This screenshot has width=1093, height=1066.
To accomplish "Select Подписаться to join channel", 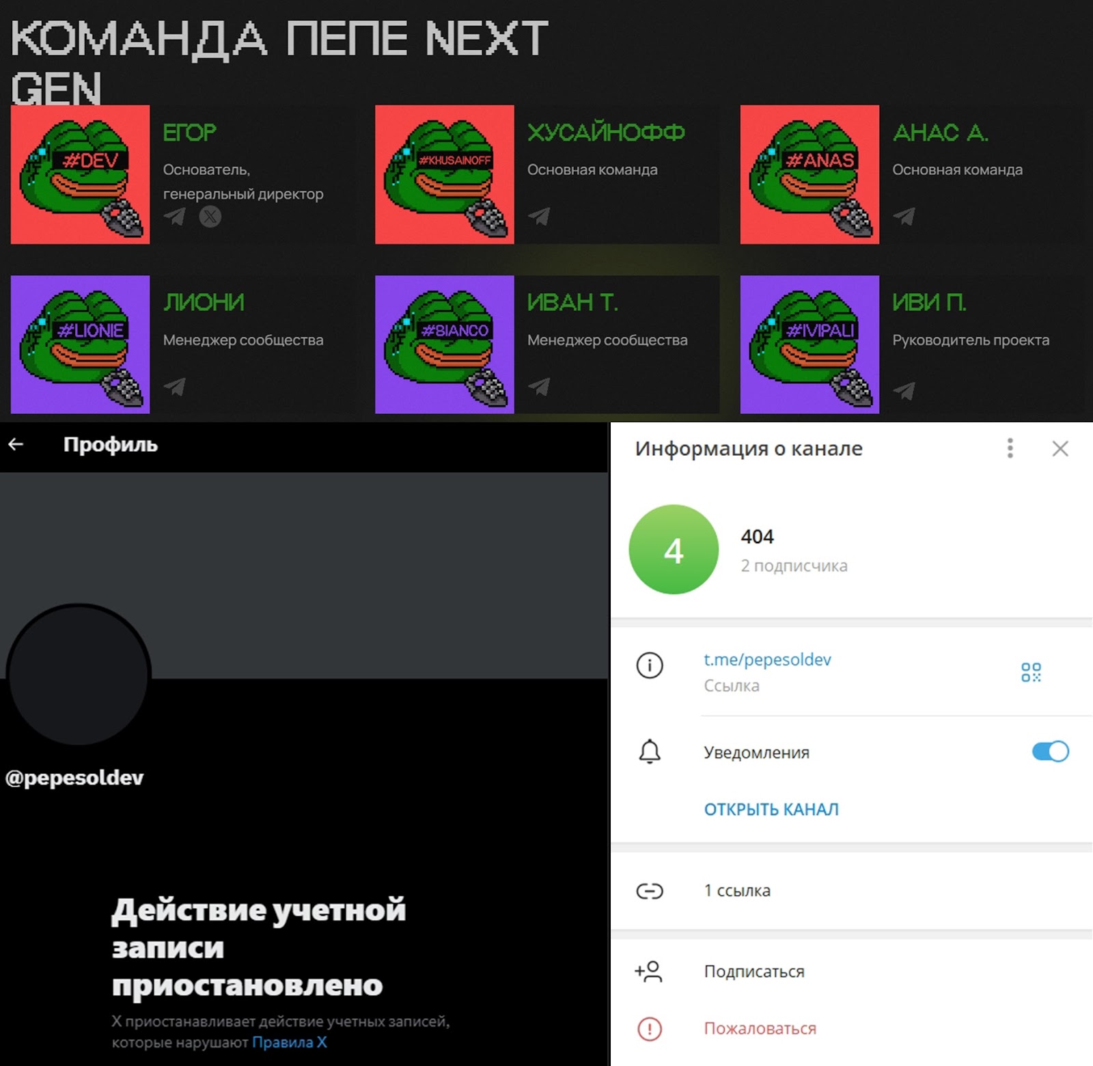I will [851, 971].
